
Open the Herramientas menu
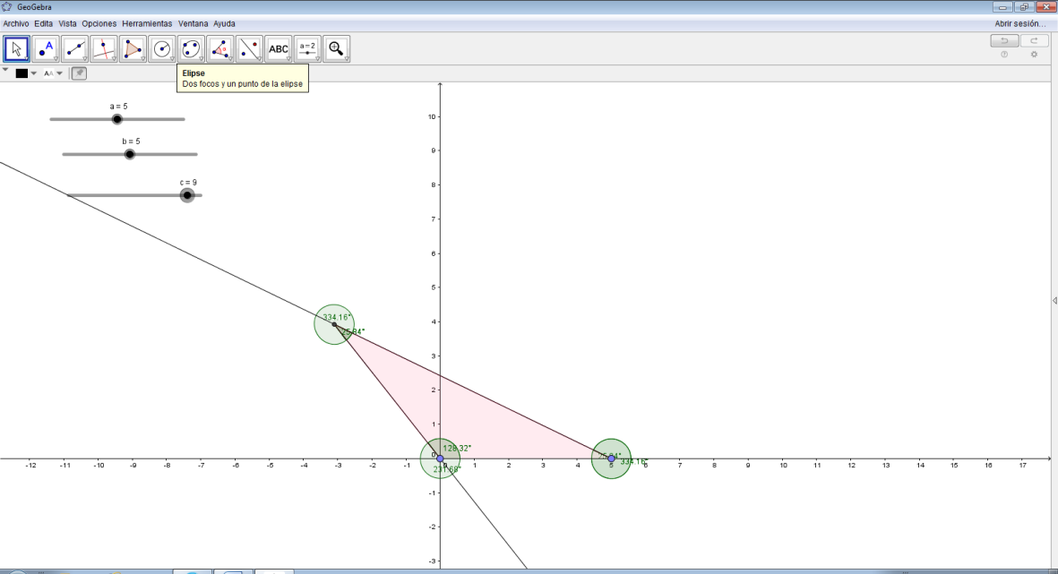pos(147,23)
